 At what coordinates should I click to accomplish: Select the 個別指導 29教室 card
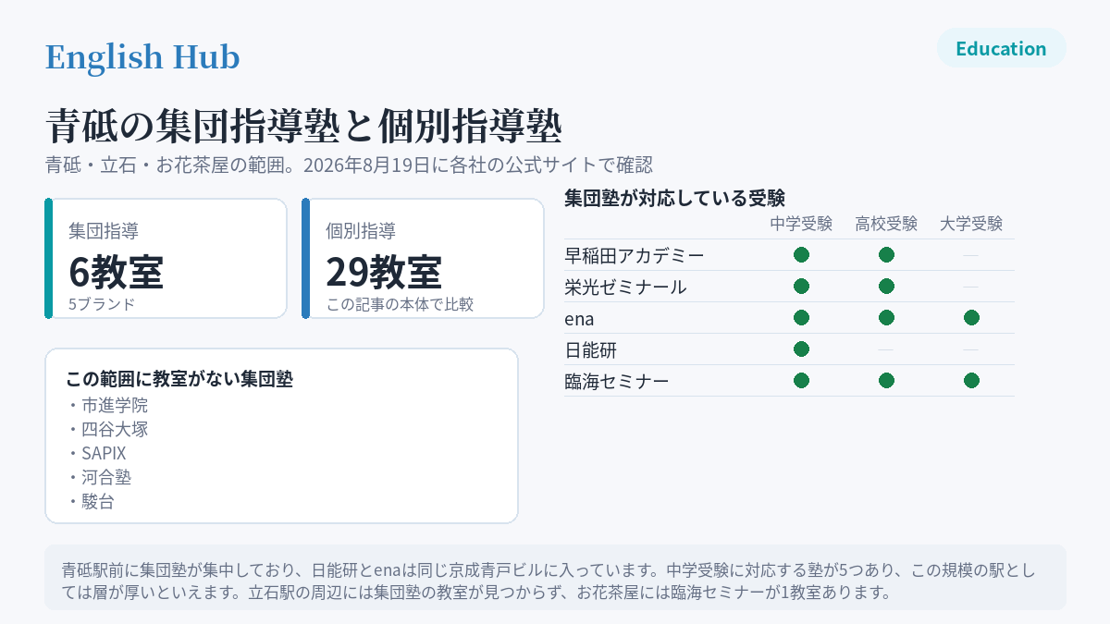pyautogui.click(x=423, y=259)
